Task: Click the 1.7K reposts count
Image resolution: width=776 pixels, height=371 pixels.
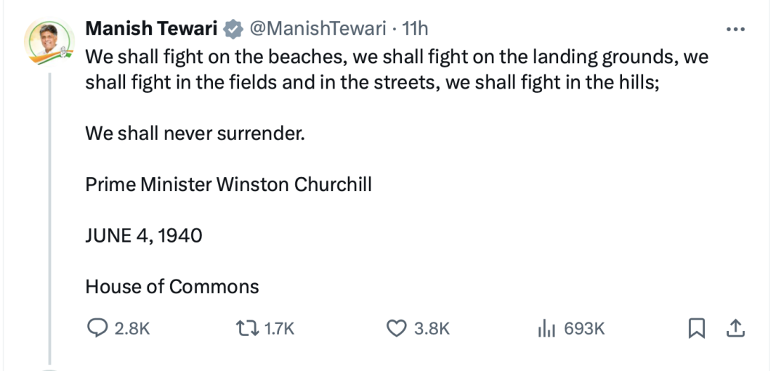Action: tap(280, 329)
